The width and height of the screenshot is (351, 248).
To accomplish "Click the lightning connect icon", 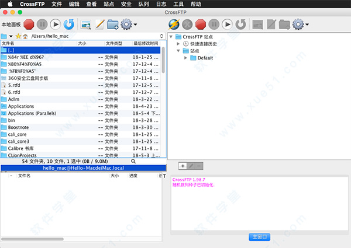I will coord(174,25).
